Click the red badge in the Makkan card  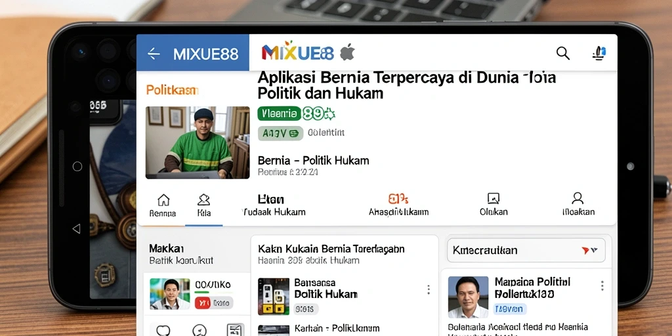pos(202,303)
